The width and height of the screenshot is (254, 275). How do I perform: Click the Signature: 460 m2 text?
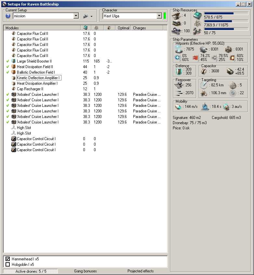187,118
